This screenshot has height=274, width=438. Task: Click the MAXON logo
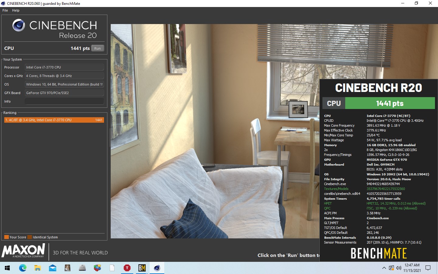23,251
